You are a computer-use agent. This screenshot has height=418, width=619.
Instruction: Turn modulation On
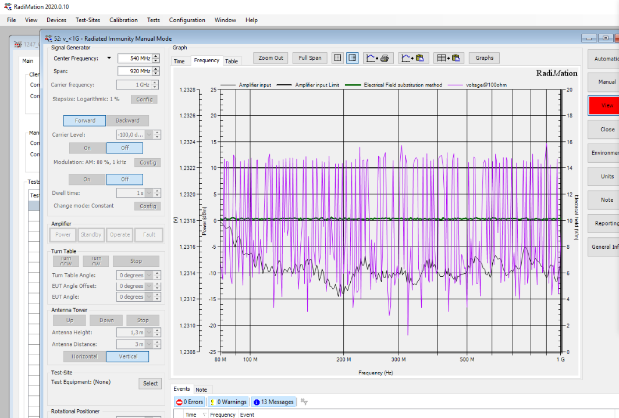point(87,180)
